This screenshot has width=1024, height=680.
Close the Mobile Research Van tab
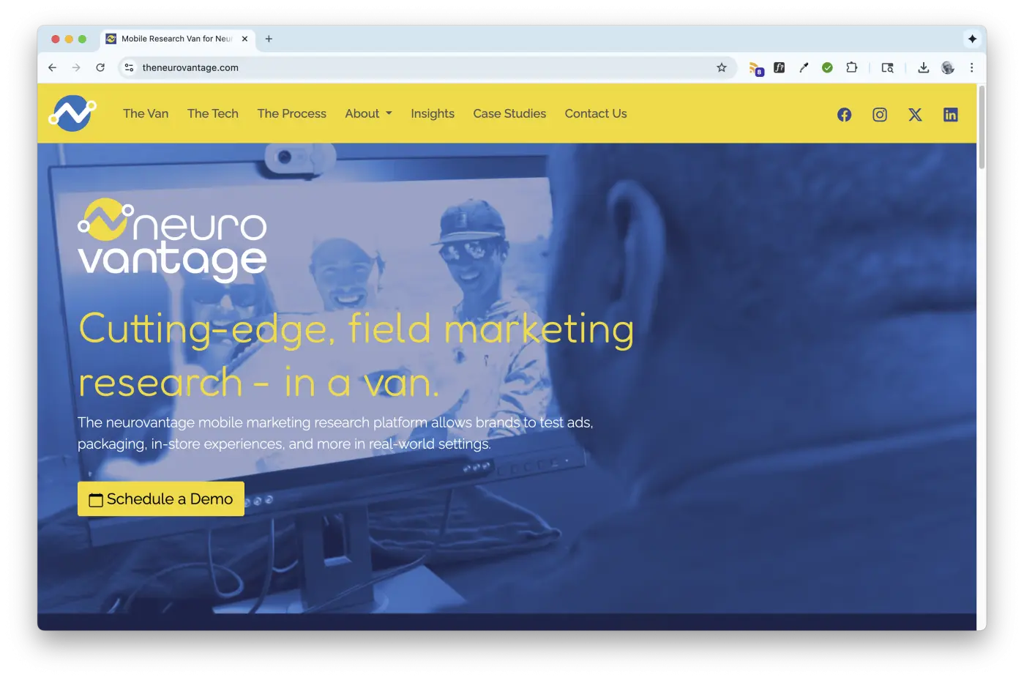[x=244, y=39]
